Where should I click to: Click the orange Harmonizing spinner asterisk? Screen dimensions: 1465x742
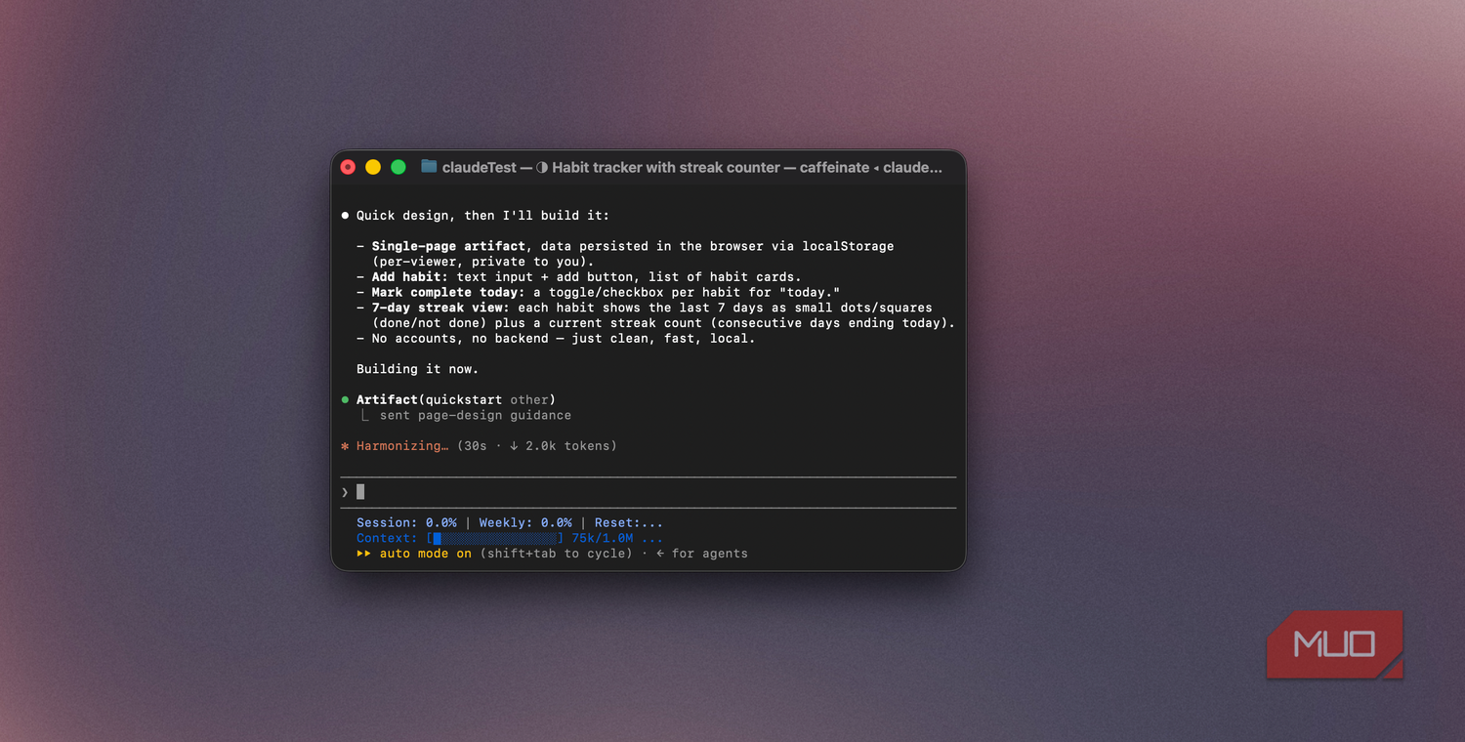(x=345, y=446)
